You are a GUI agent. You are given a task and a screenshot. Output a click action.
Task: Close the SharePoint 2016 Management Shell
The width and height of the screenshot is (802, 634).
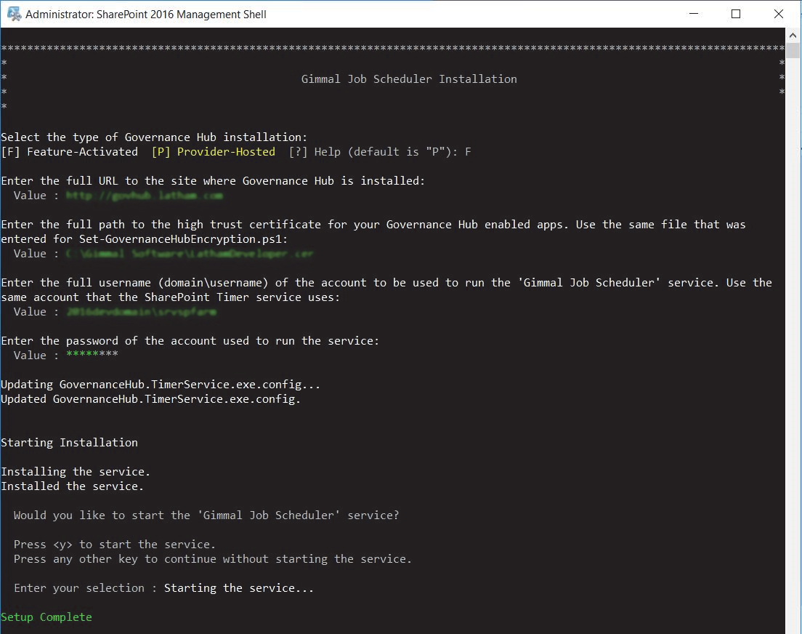(779, 14)
